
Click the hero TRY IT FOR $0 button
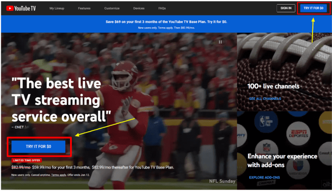click(x=38, y=146)
